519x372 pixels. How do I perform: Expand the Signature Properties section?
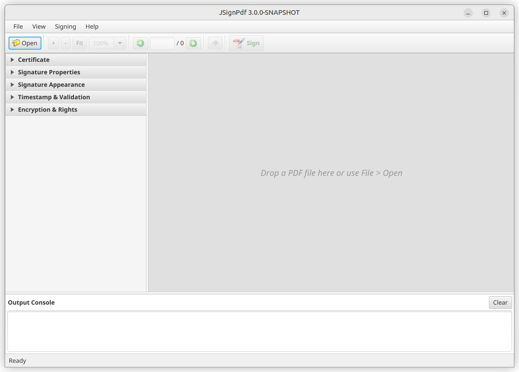click(x=49, y=72)
